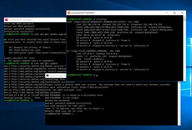This screenshot has height=130, width=192.
Task: Click the 'Fetched 13.4 MB in 5s' line
Action: (x=25, y=95)
